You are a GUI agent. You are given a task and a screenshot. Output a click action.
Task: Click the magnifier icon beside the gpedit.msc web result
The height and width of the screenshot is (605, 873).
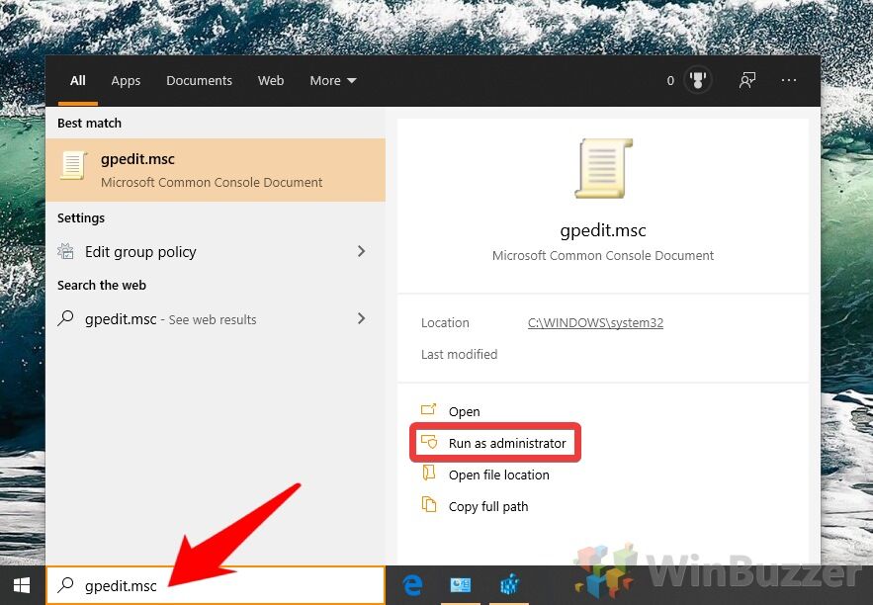point(65,318)
